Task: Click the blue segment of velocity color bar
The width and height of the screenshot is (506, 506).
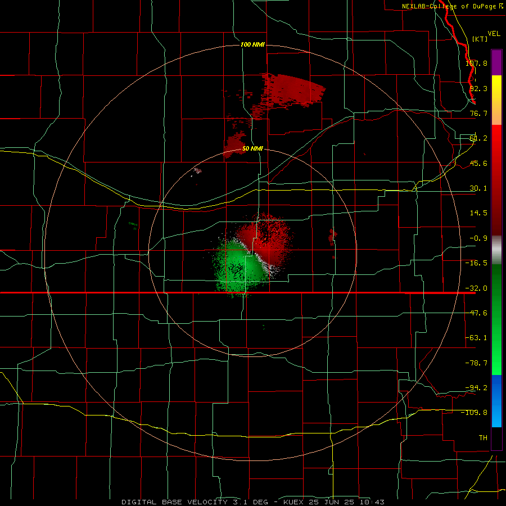Action: 496,401
